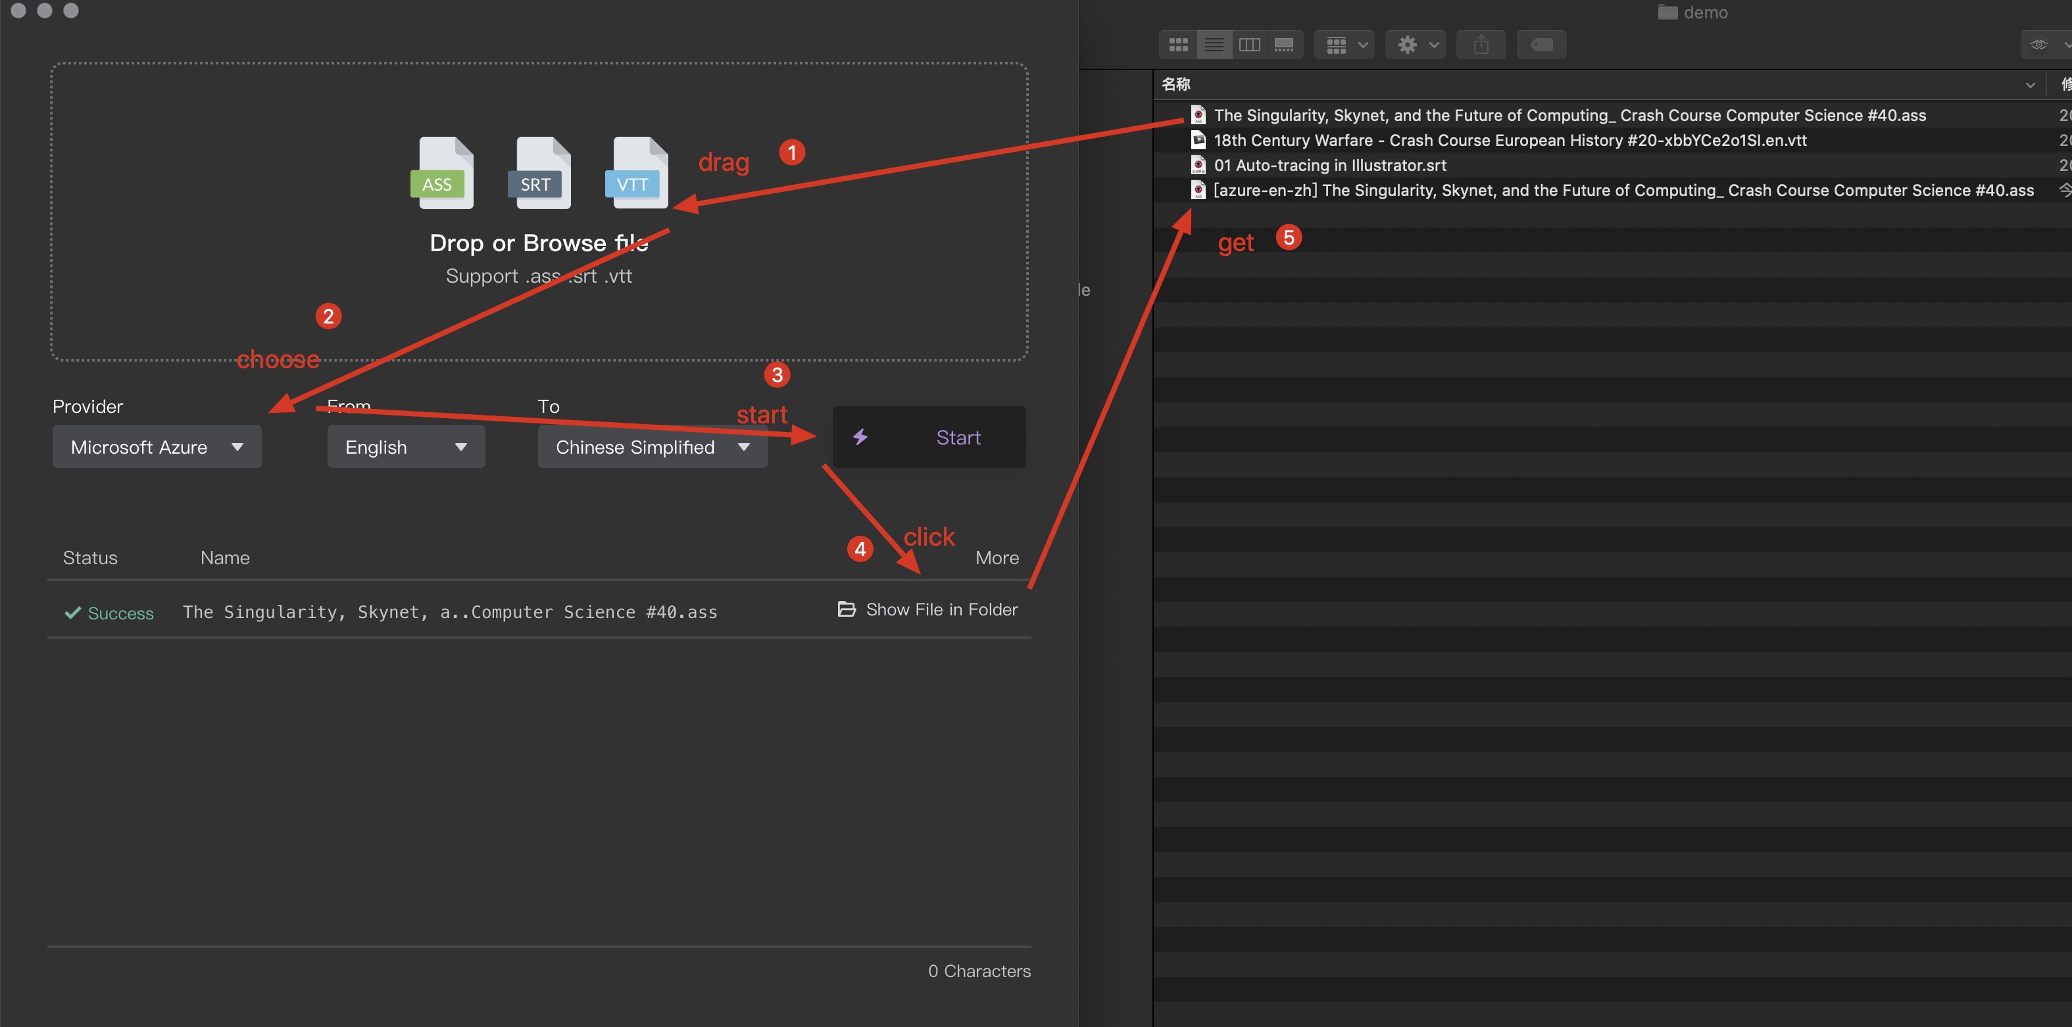Click the ASS file format icon
This screenshot has height=1027, width=2072.
click(x=441, y=172)
